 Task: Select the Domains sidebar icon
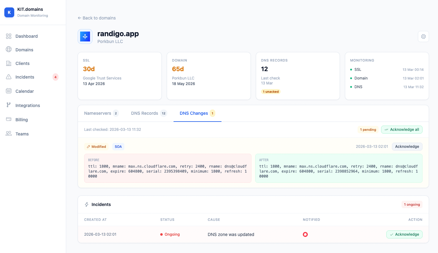9,49
